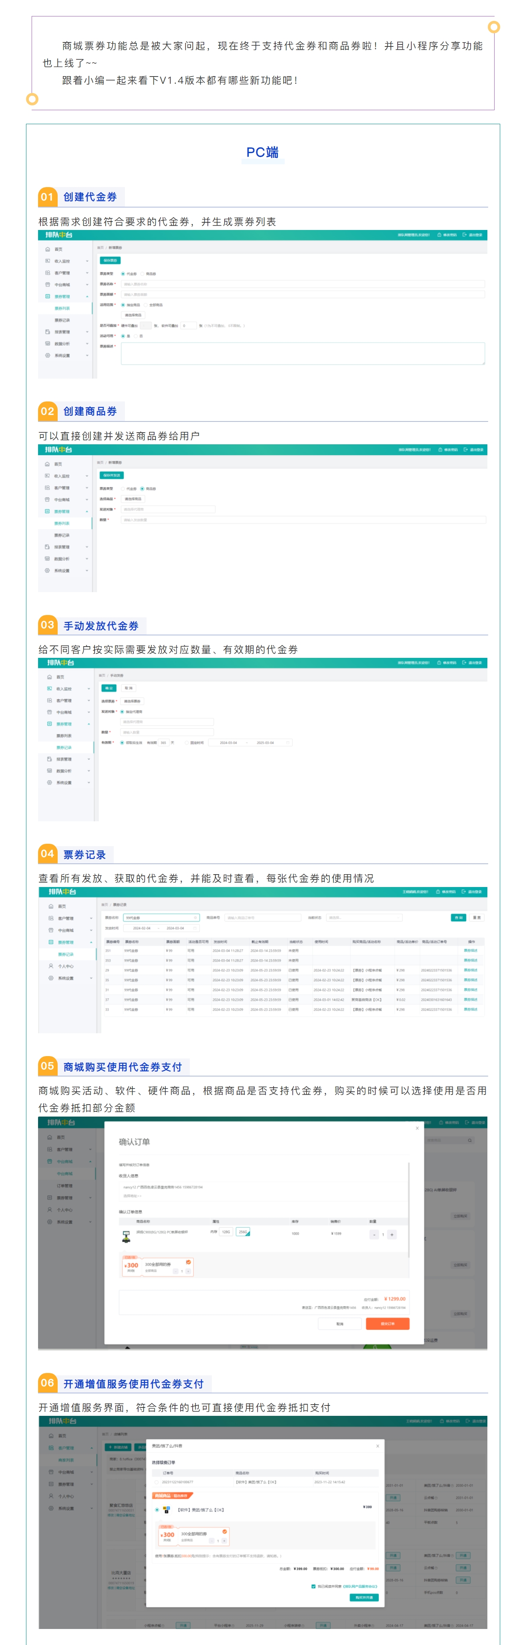Screen dimensions: 515x1645
Task: Open 请选择代理商 dropdown in 手动发放代金券 form
Action: (x=167, y=722)
